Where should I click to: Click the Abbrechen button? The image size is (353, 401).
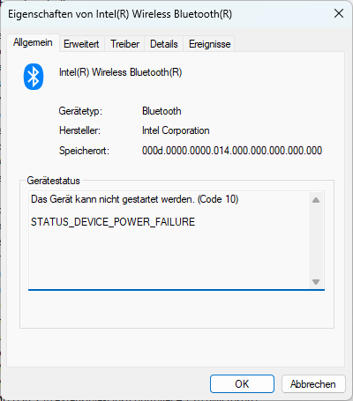[x=313, y=383]
